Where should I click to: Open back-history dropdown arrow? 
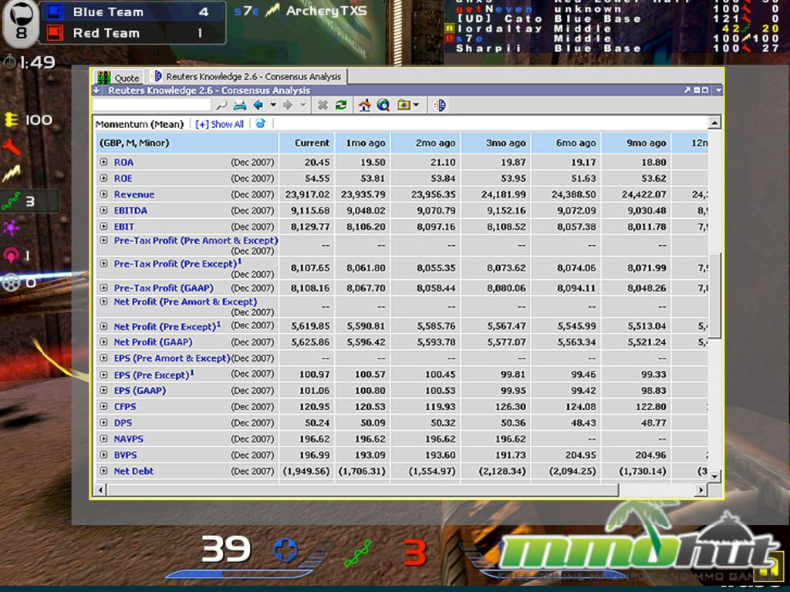(273, 105)
